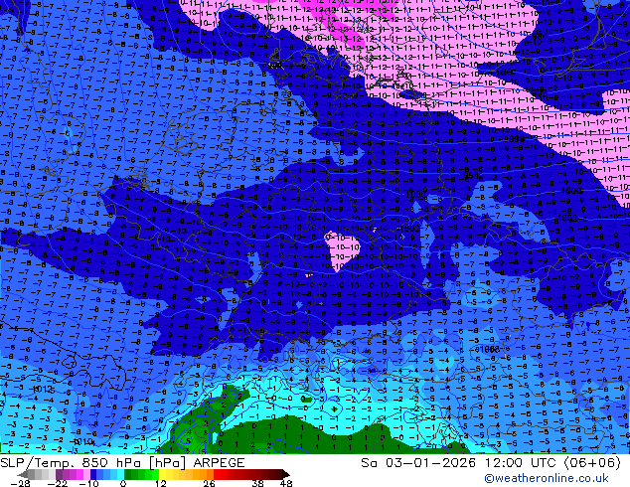Pick the dark blue legend color at -10
Viewport: 630px width, 487px height.
pyautogui.click(x=93, y=474)
